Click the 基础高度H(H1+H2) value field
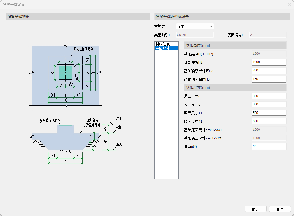This screenshot has height=216, width=294. [269, 54]
